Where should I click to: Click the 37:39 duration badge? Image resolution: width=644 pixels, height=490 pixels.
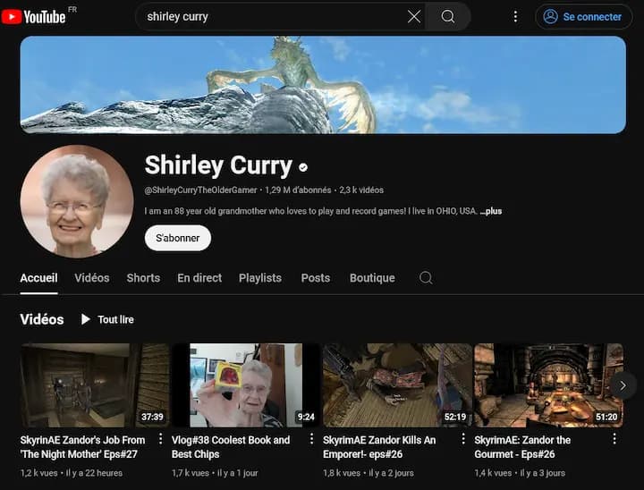pyautogui.click(x=152, y=417)
